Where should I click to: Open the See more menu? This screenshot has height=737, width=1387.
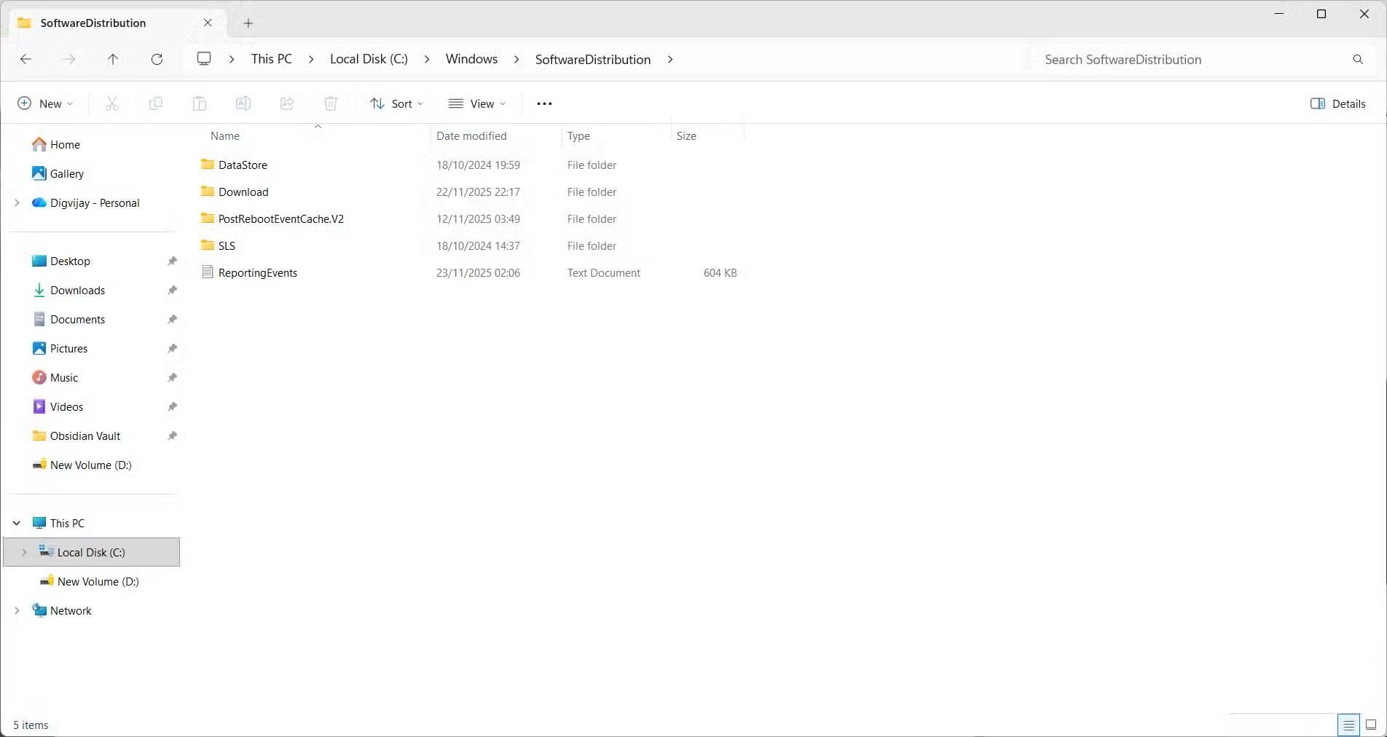(543, 103)
